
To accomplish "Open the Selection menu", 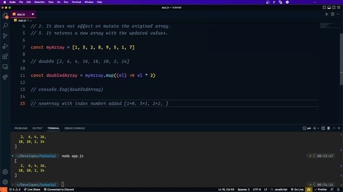I will (x=39, y=2).
